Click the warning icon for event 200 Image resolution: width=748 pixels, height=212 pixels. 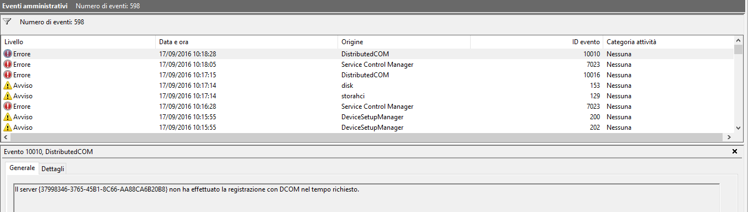click(7, 117)
